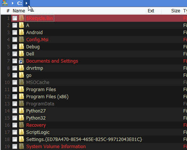Expand the arrow after the computer icon

click(x=13, y=3)
